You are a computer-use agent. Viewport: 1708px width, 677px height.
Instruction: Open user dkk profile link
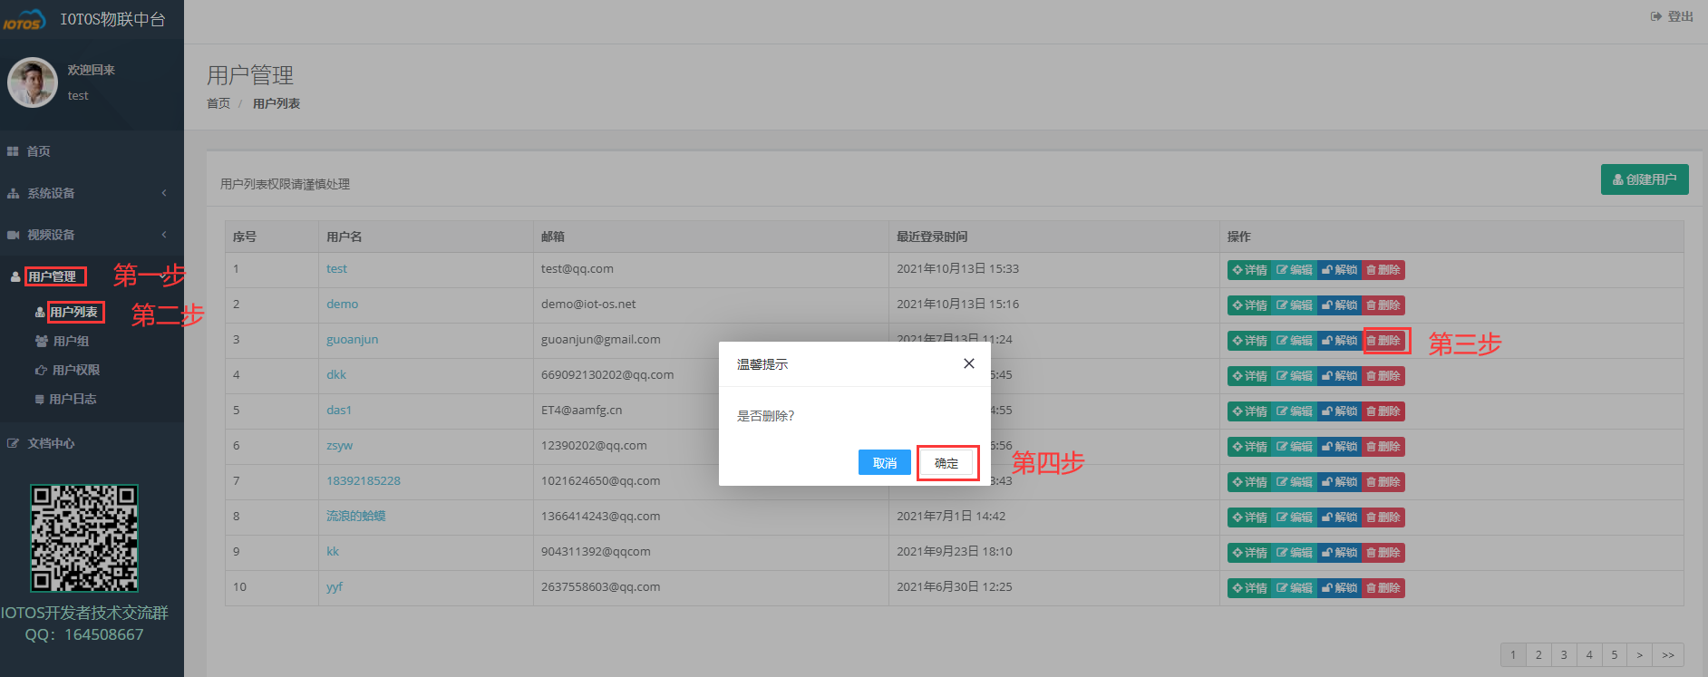click(x=336, y=375)
